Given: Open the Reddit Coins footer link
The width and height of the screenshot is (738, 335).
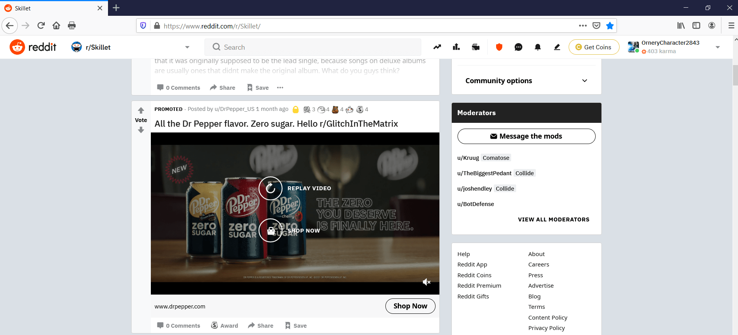Looking at the screenshot, I should 474,275.
